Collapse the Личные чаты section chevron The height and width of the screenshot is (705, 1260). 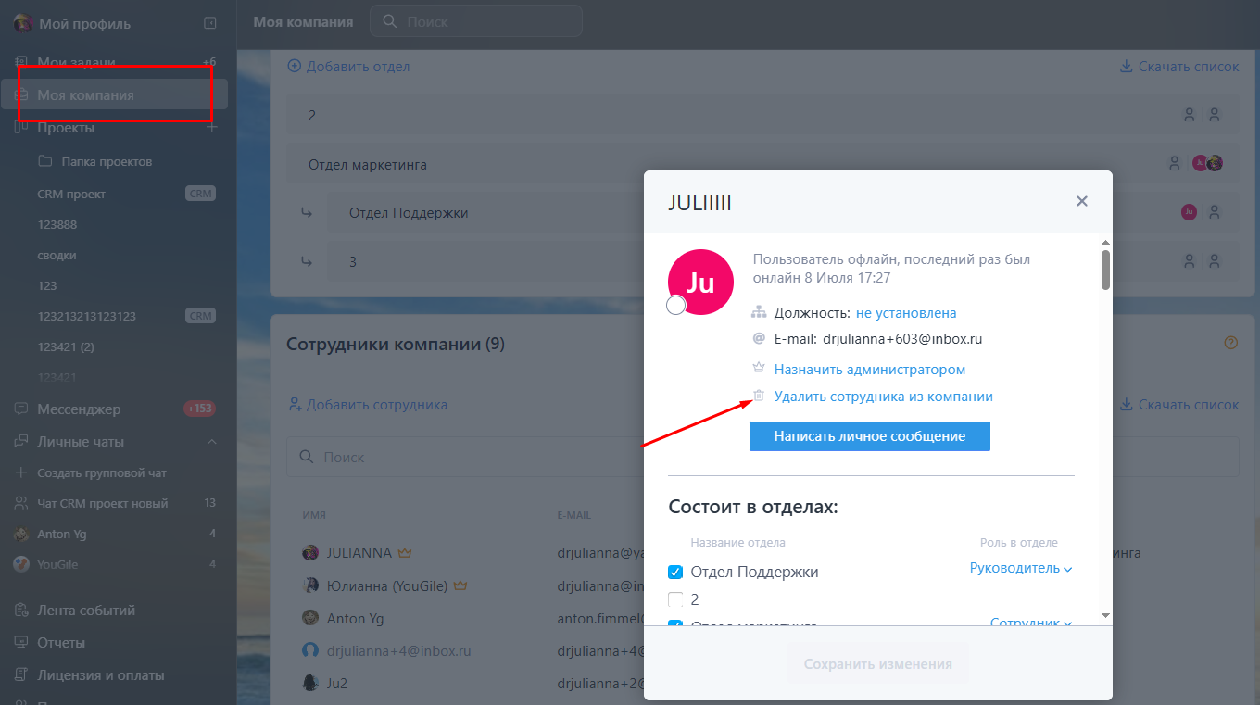pyautogui.click(x=211, y=442)
